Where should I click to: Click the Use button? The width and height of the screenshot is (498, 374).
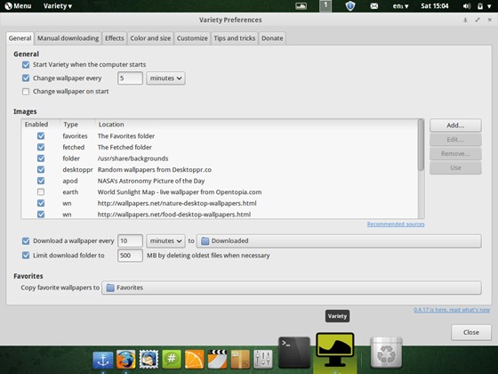(x=455, y=168)
